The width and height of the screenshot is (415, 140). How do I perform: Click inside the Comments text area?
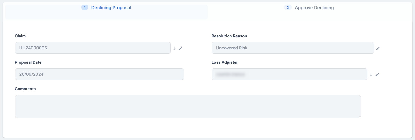pos(188,107)
